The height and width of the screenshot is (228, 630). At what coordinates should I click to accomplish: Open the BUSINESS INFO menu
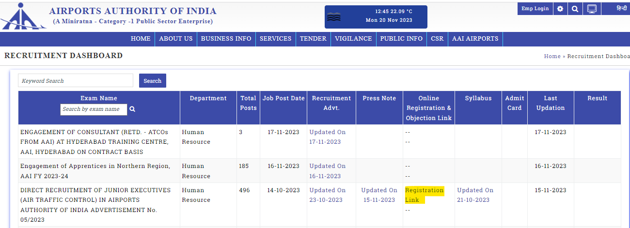pos(226,39)
